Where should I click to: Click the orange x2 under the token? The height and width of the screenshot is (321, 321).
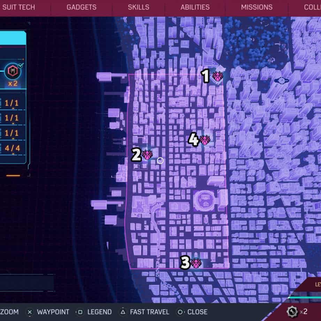click(13, 84)
